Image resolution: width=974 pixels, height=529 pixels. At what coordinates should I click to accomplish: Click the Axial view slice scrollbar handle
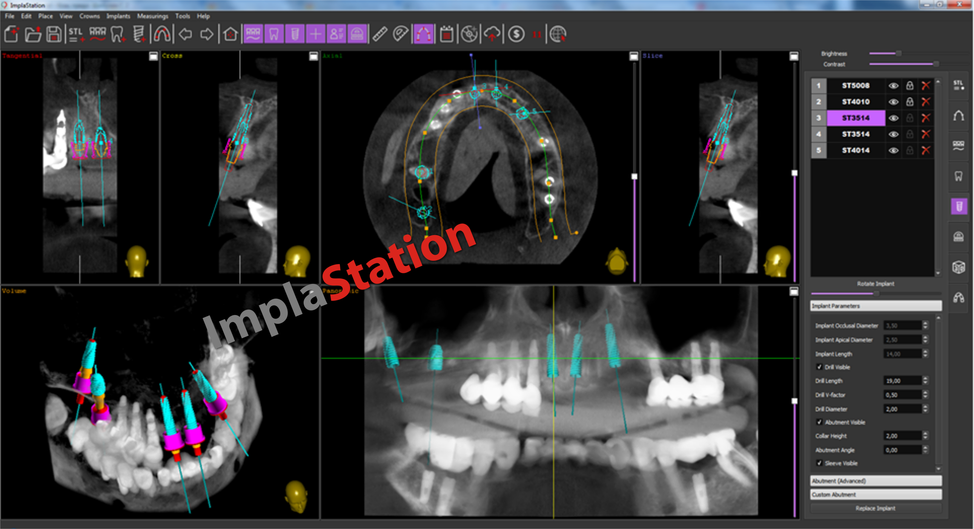click(634, 176)
